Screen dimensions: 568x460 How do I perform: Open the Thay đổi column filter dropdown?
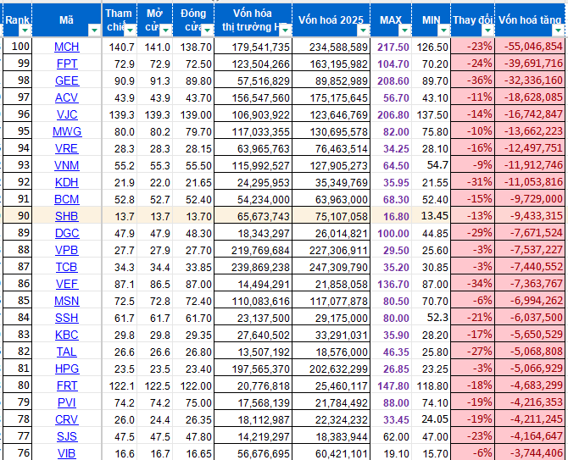(487, 30)
